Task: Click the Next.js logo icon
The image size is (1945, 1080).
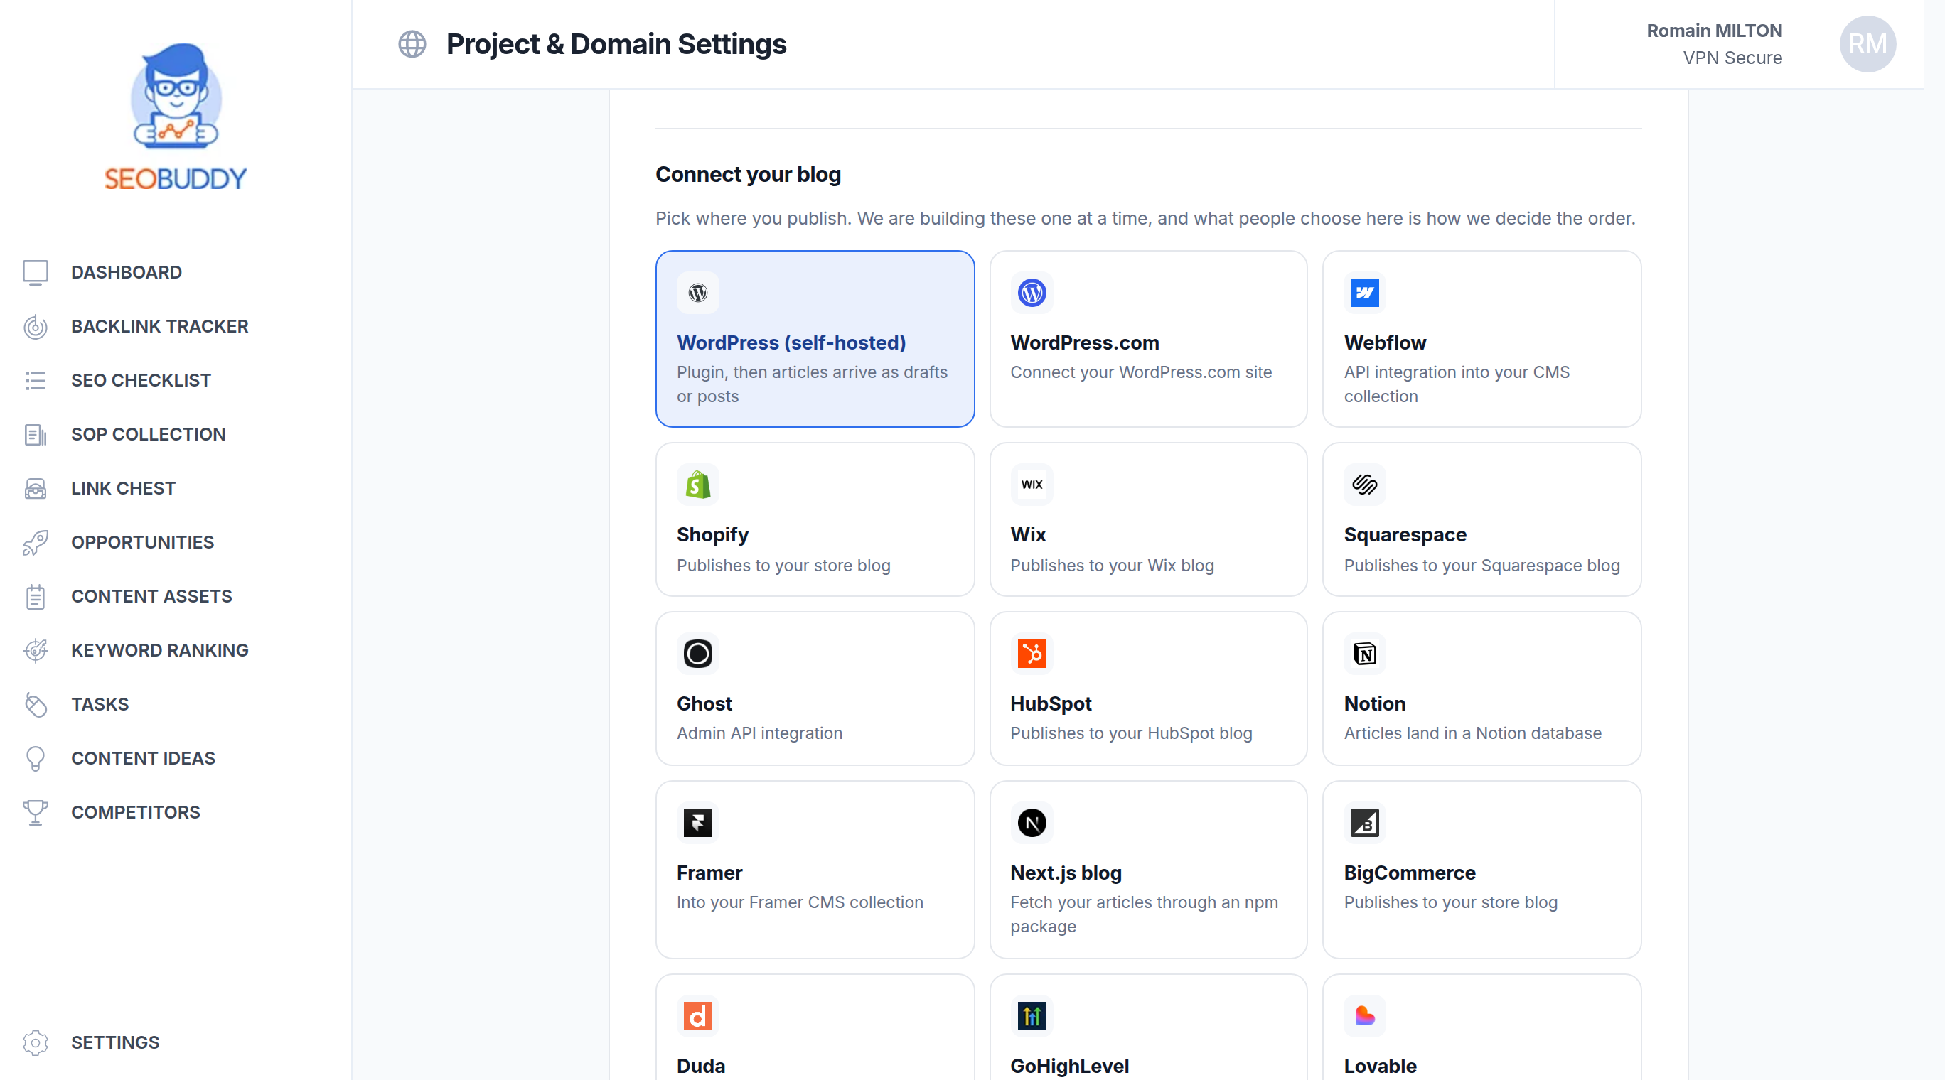Action: (x=1032, y=823)
